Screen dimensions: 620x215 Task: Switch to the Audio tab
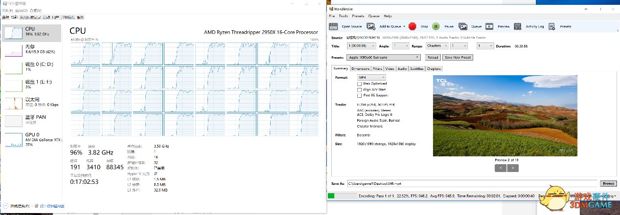coord(402,69)
